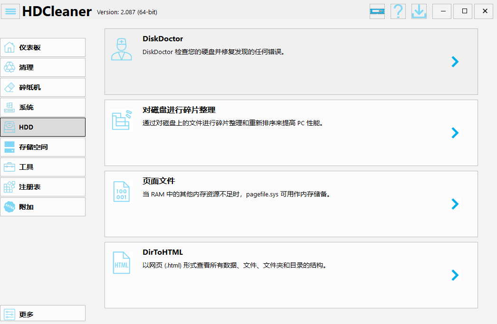This screenshot has width=497, height=324.
Task: Select the HDD sidebar section
Action: tap(43, 127)
